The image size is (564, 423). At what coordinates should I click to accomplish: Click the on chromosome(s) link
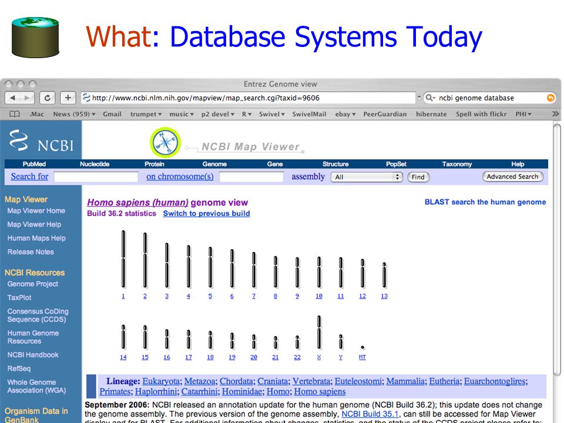coord(180,176)
